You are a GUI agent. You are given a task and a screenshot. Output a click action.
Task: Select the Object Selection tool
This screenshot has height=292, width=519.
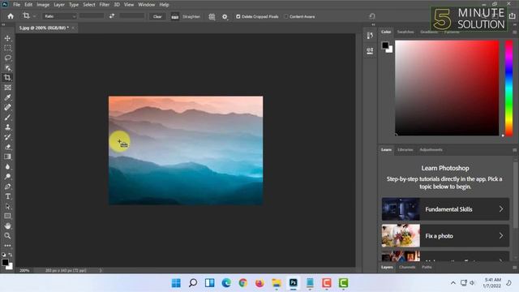pyautogui.click(x=7, y=68)
